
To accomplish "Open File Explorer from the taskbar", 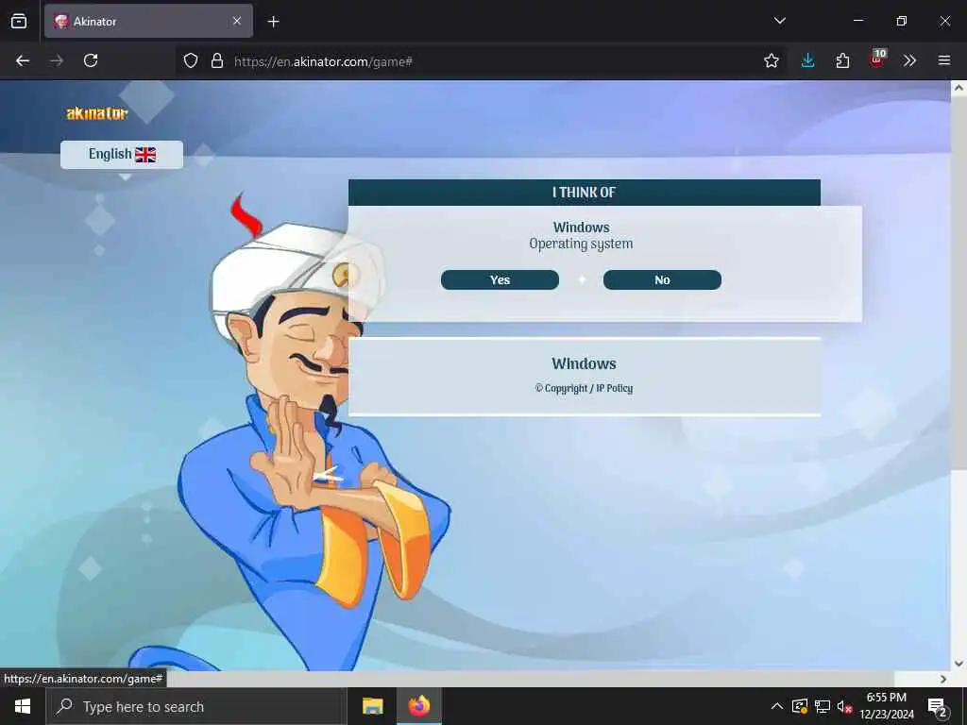I will tap(372, 706).
